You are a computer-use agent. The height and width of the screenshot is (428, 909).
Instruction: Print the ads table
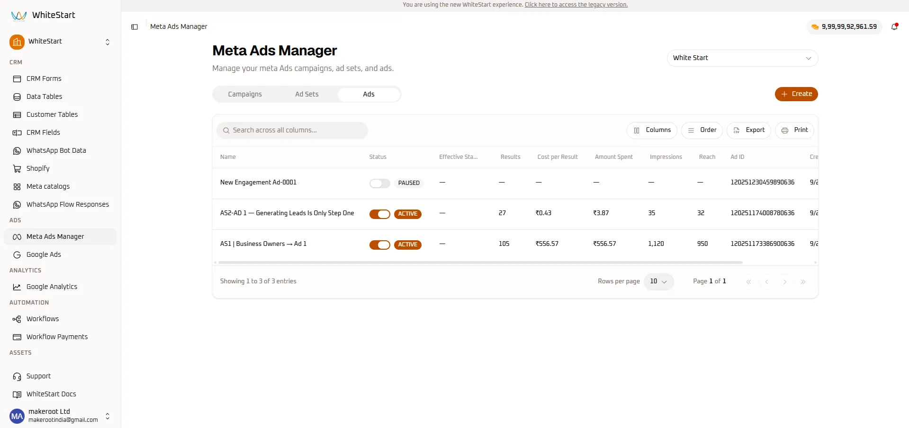(x=794, y=130)
